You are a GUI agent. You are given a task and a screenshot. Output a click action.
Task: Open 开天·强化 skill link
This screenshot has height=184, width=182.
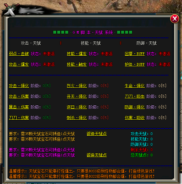click(x=77, y=96)
